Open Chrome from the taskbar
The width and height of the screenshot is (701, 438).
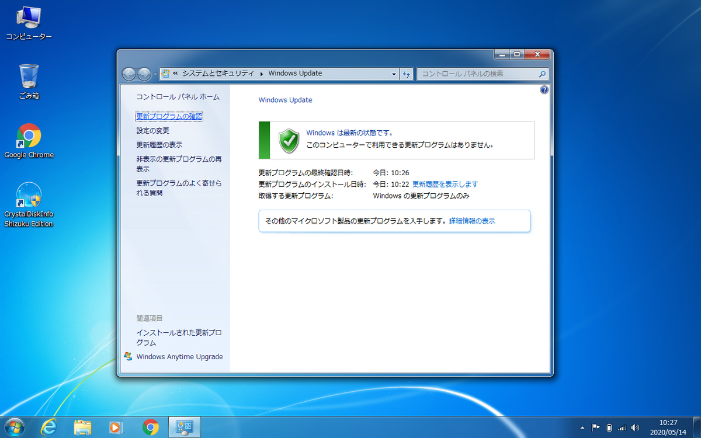tap(150, 427)
